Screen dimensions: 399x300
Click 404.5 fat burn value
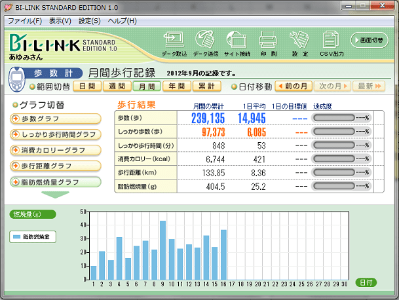pyautogui.click(x=216, y=187)
